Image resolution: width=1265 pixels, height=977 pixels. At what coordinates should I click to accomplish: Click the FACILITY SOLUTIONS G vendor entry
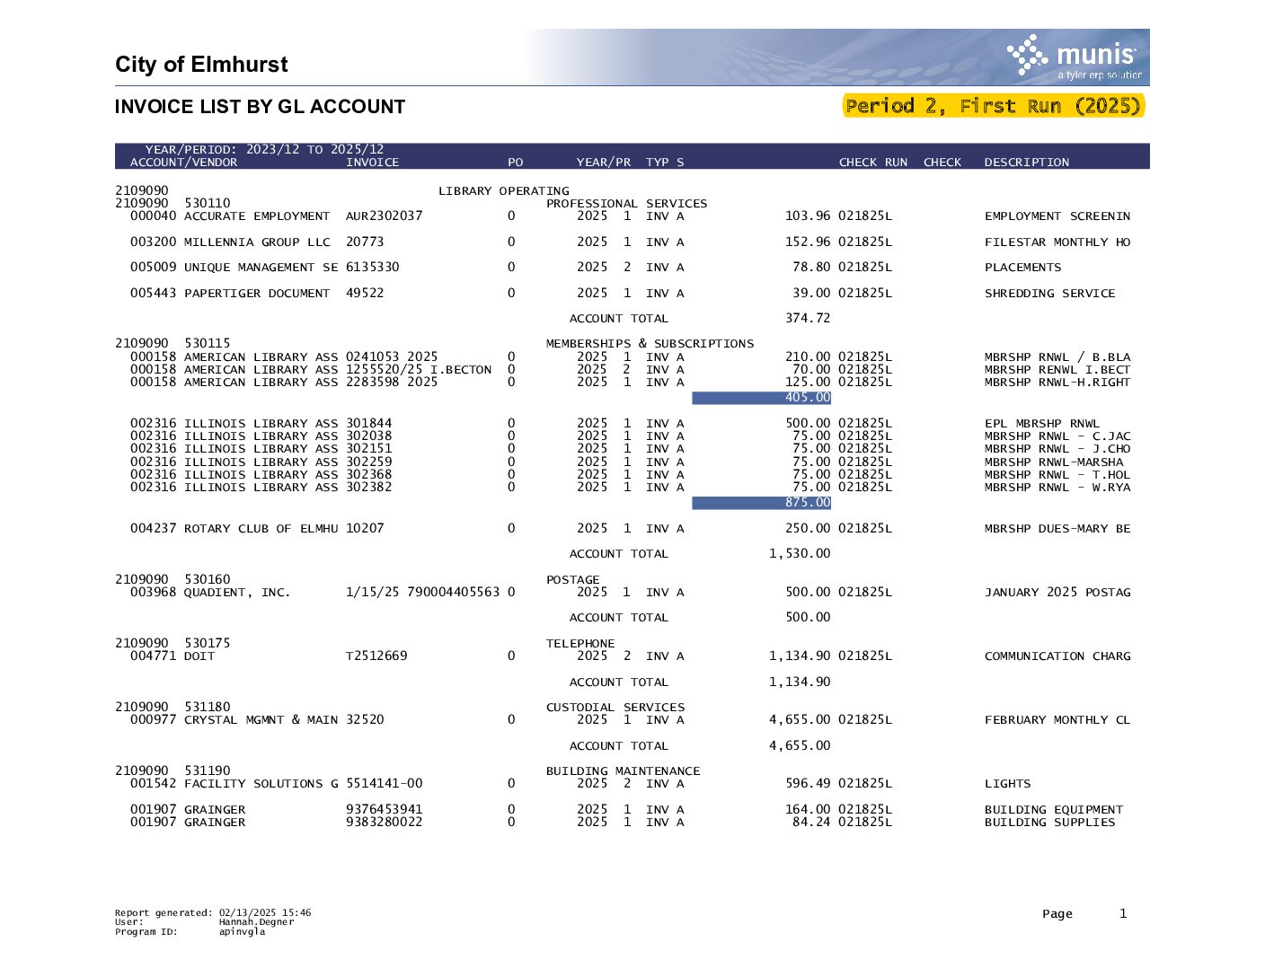[261, 784]
